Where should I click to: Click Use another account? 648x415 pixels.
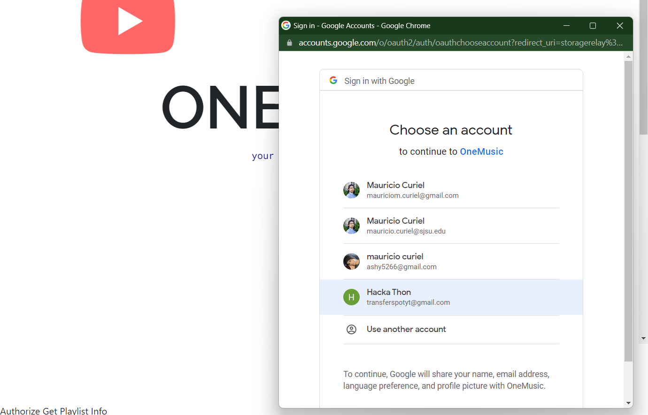tap(451, 329)
